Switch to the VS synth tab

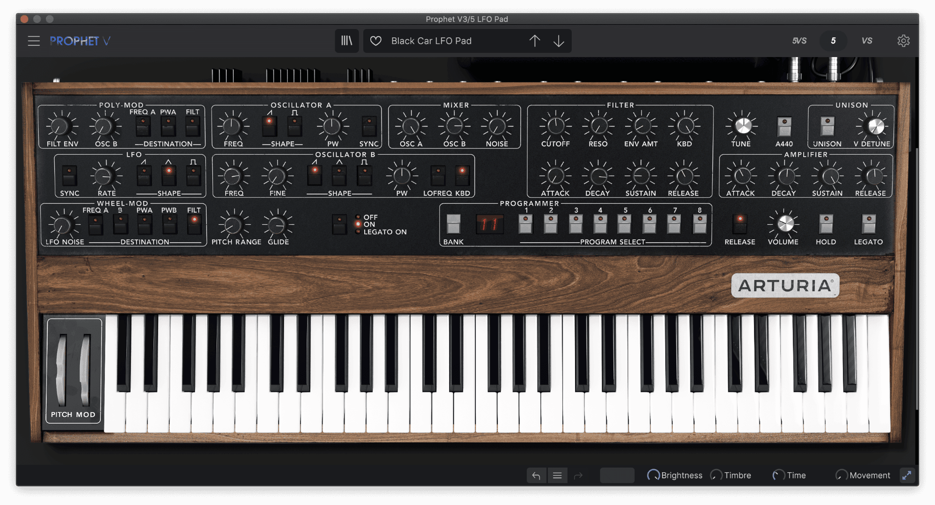pyautogui.click(x=867, y=41)
